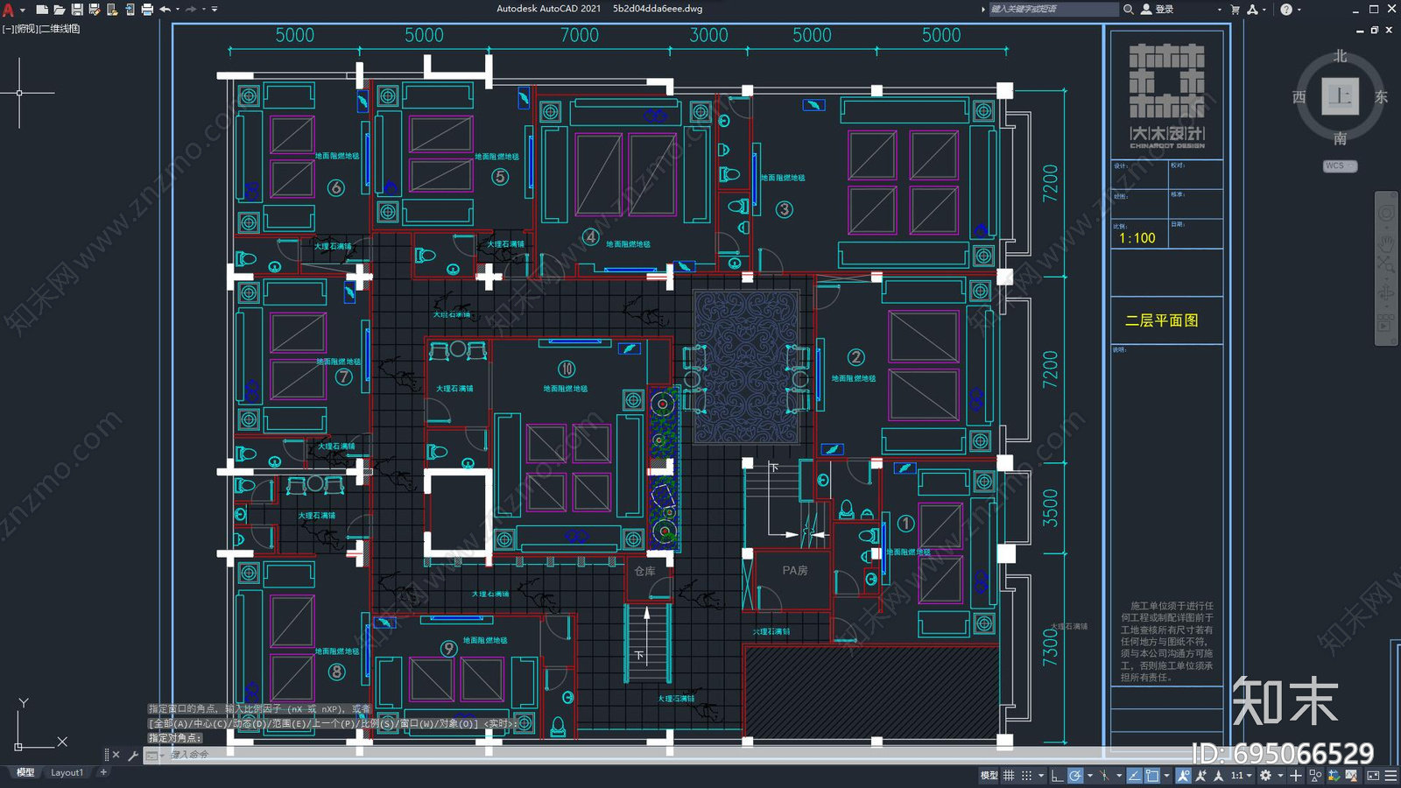Open the 二维线框 visual style menu
This screenshot has width=1401, height=788.
coord(60,29)
